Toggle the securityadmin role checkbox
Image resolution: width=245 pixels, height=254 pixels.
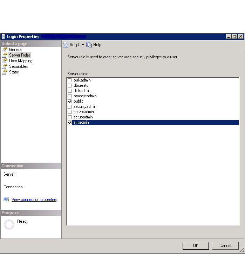(69, 107)
